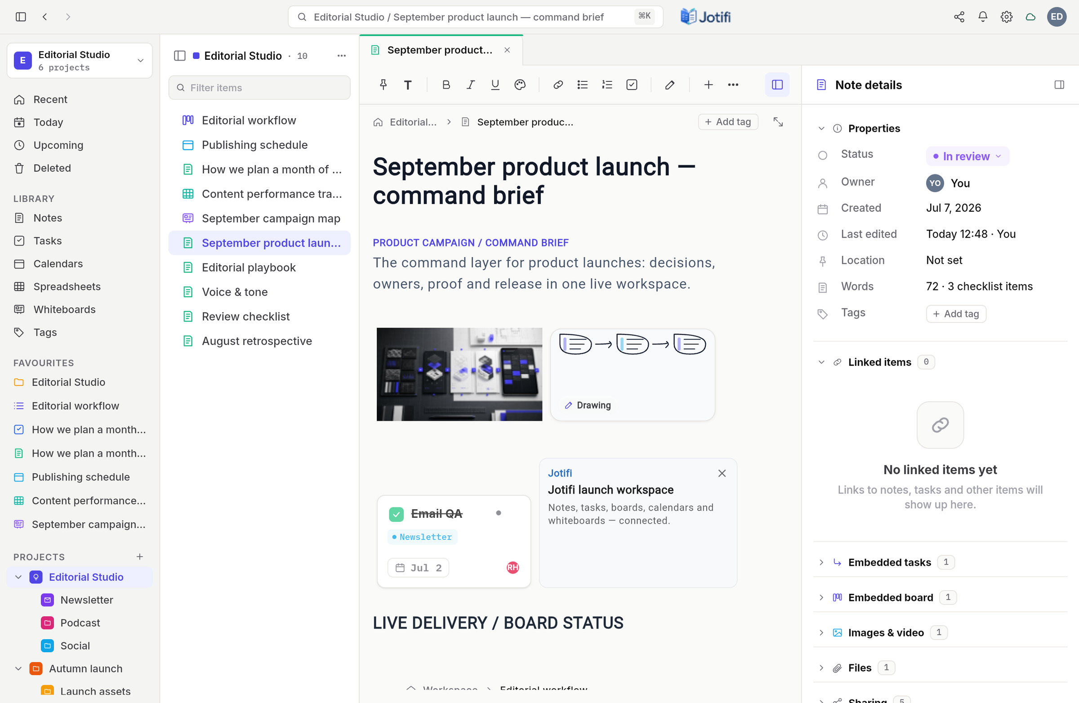Image resolution: width=1079 pixels, height=703 pixels.
Task: Open the In review status dropdown
Action: (x=967, y=156)
